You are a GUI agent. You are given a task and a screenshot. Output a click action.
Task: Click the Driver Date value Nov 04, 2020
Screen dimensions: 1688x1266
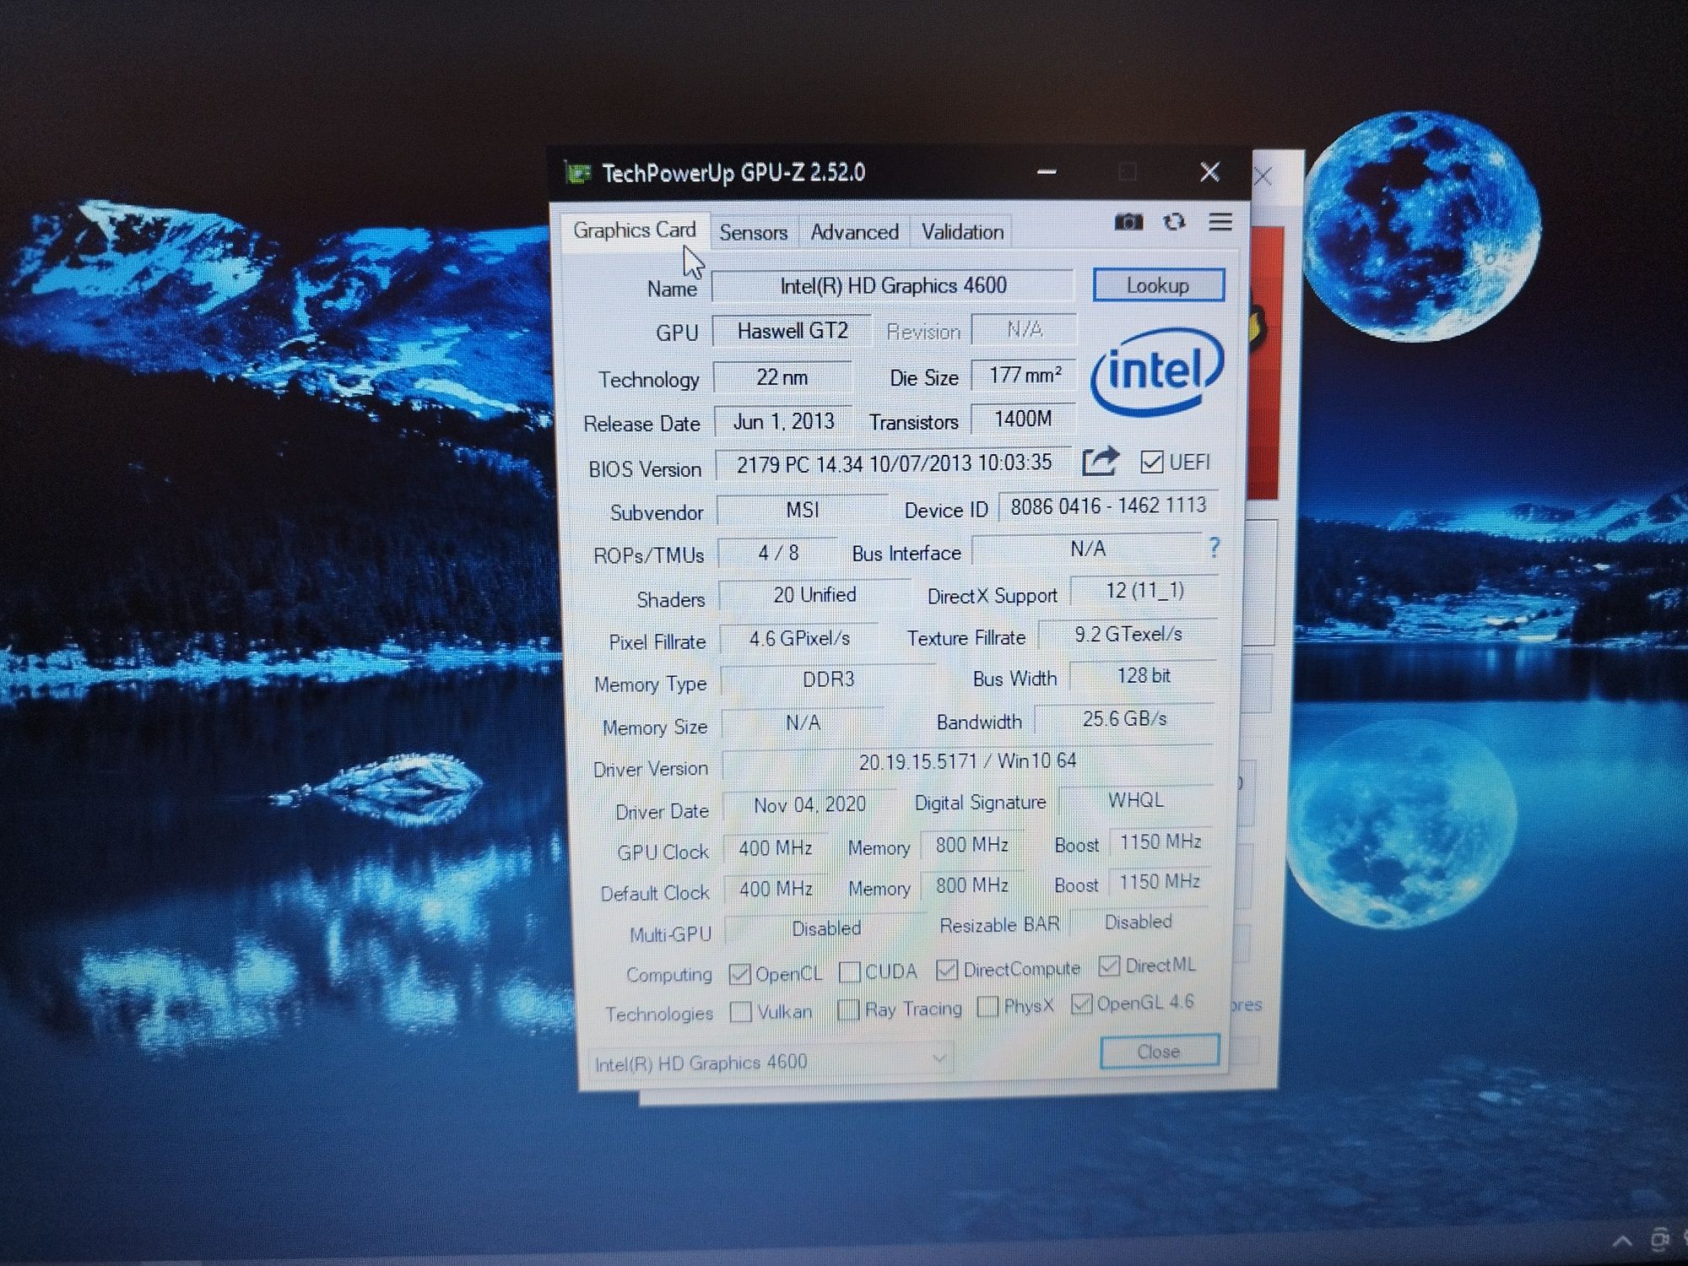pos(809,805)
